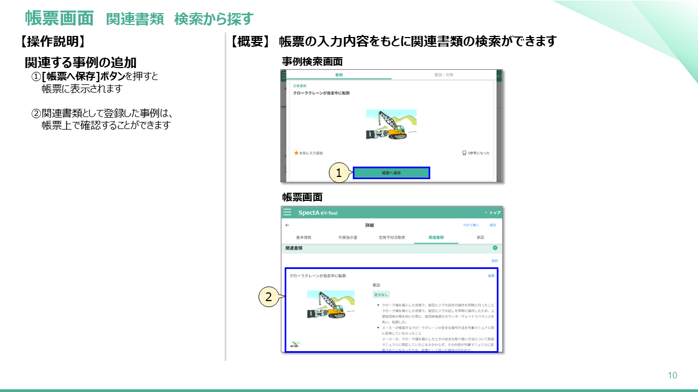Click the PDFで開く link
Screen dimensions: 698x392
470,225
